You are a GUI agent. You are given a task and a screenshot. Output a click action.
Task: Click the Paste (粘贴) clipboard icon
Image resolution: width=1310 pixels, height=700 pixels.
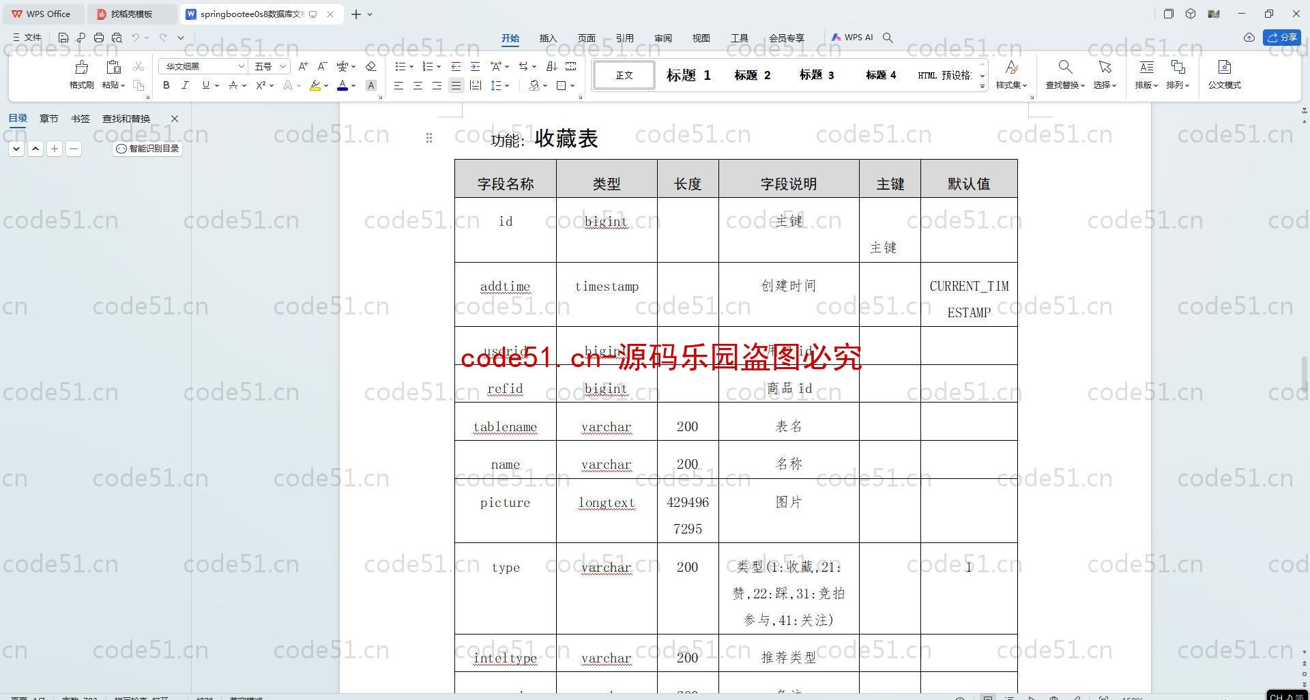pos(113,67)
